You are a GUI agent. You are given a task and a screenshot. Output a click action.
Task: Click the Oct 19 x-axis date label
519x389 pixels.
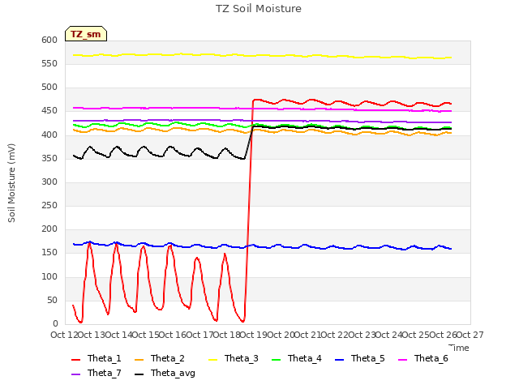(x=254, y=335)
